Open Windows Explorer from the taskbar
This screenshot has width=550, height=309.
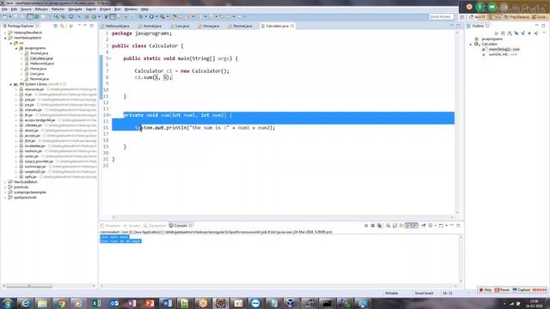coord(43,303)
